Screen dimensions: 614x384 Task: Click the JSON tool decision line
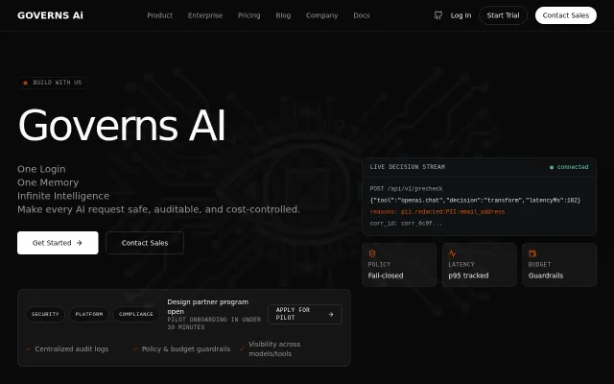[x=475, y=201]
